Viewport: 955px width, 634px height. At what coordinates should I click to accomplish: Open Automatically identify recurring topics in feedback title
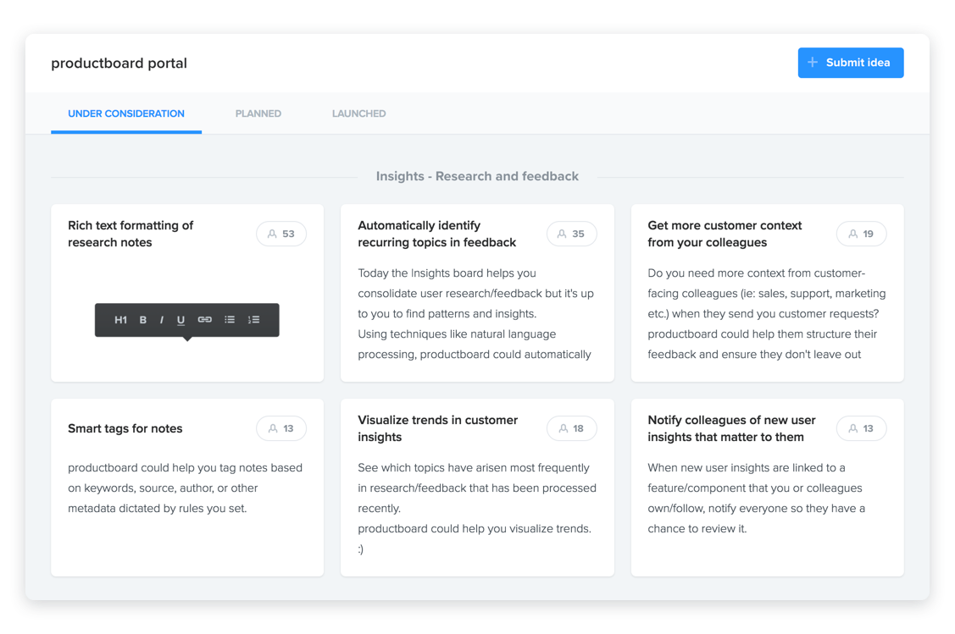click(436, 234)
